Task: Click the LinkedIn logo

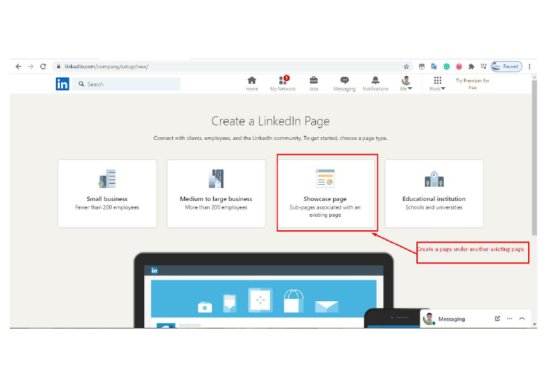Action: [x=62, y=84]
